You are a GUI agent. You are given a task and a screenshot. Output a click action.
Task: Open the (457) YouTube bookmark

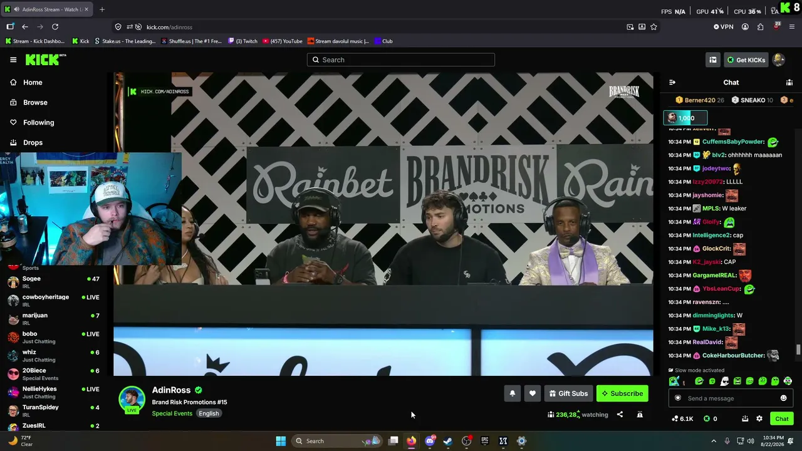point(283,41)
